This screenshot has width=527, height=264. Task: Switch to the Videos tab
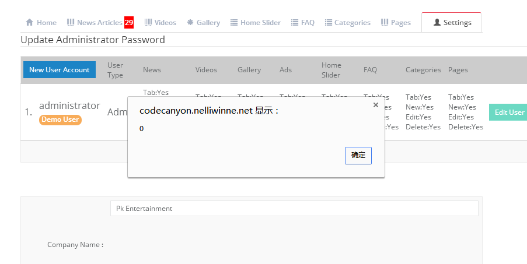pyautogui.click(x=160, y=23)
